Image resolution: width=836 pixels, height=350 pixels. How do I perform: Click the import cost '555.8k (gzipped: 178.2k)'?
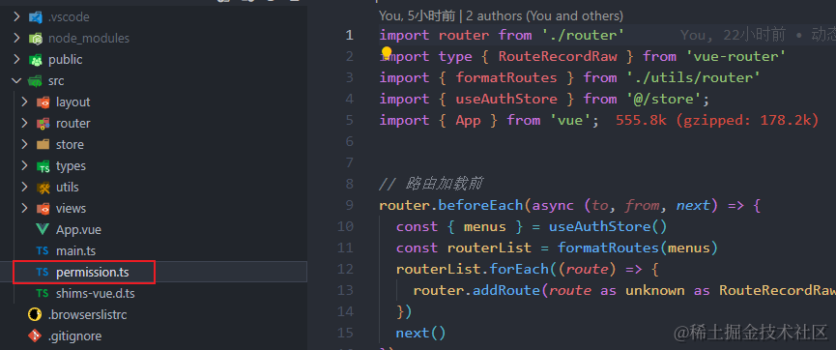(717, 120)
